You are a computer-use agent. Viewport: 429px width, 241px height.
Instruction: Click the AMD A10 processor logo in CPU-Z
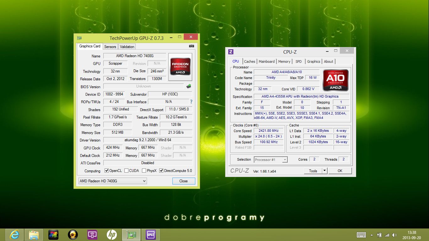[336, 80]
